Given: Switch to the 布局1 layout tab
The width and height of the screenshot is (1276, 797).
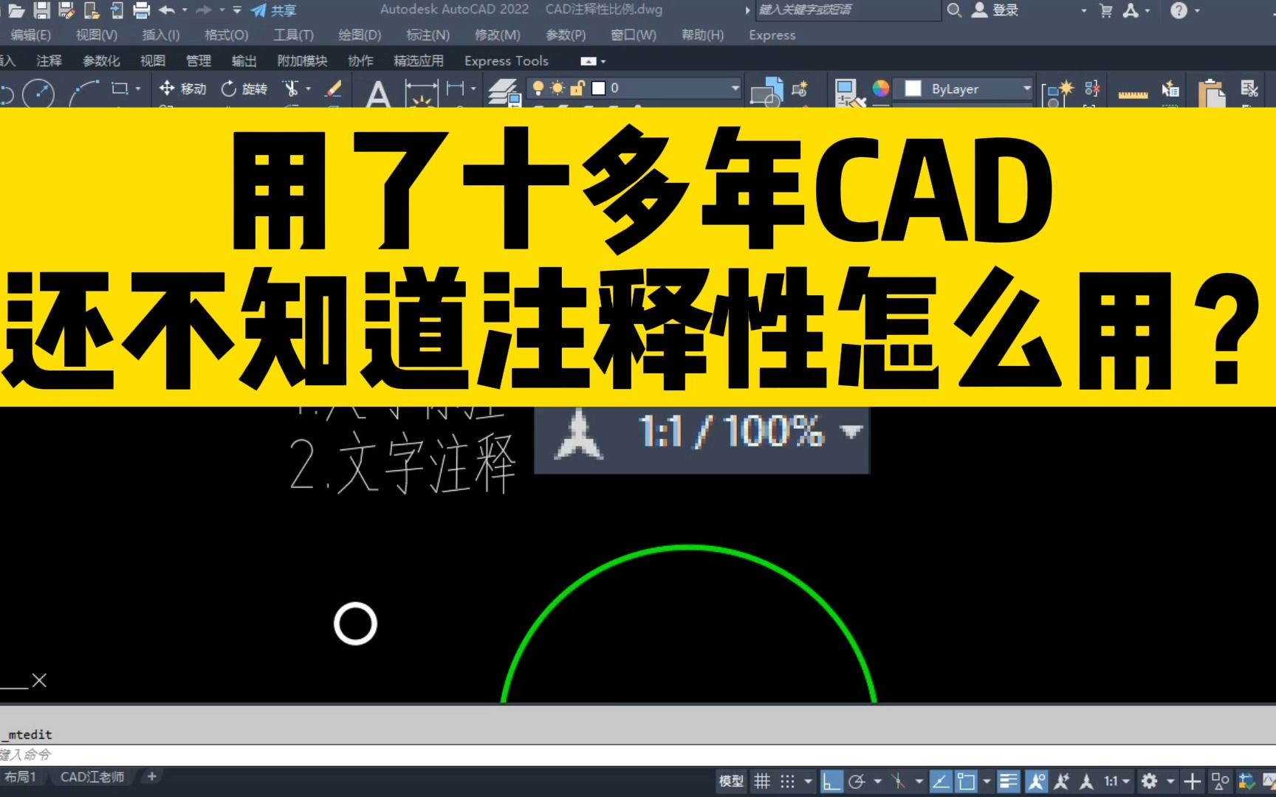Looking at the screenshot, I should [x=20, y=777].
